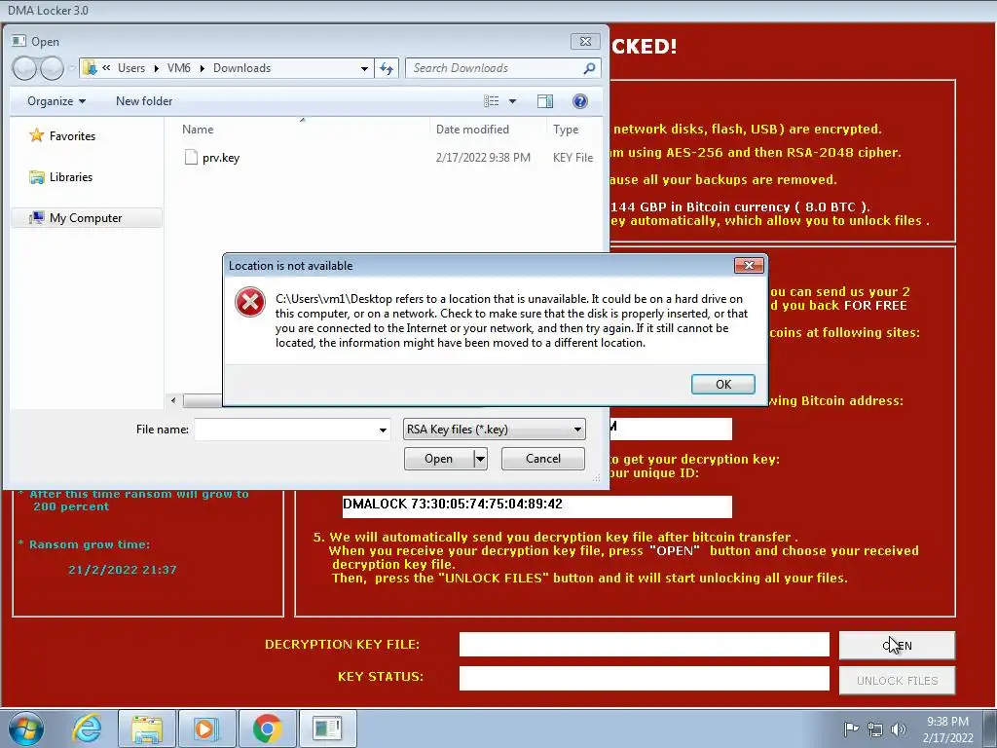The image size is (997, 748).
Task: Select My Computer in the navigation pane
Action: tap(86, 217)
